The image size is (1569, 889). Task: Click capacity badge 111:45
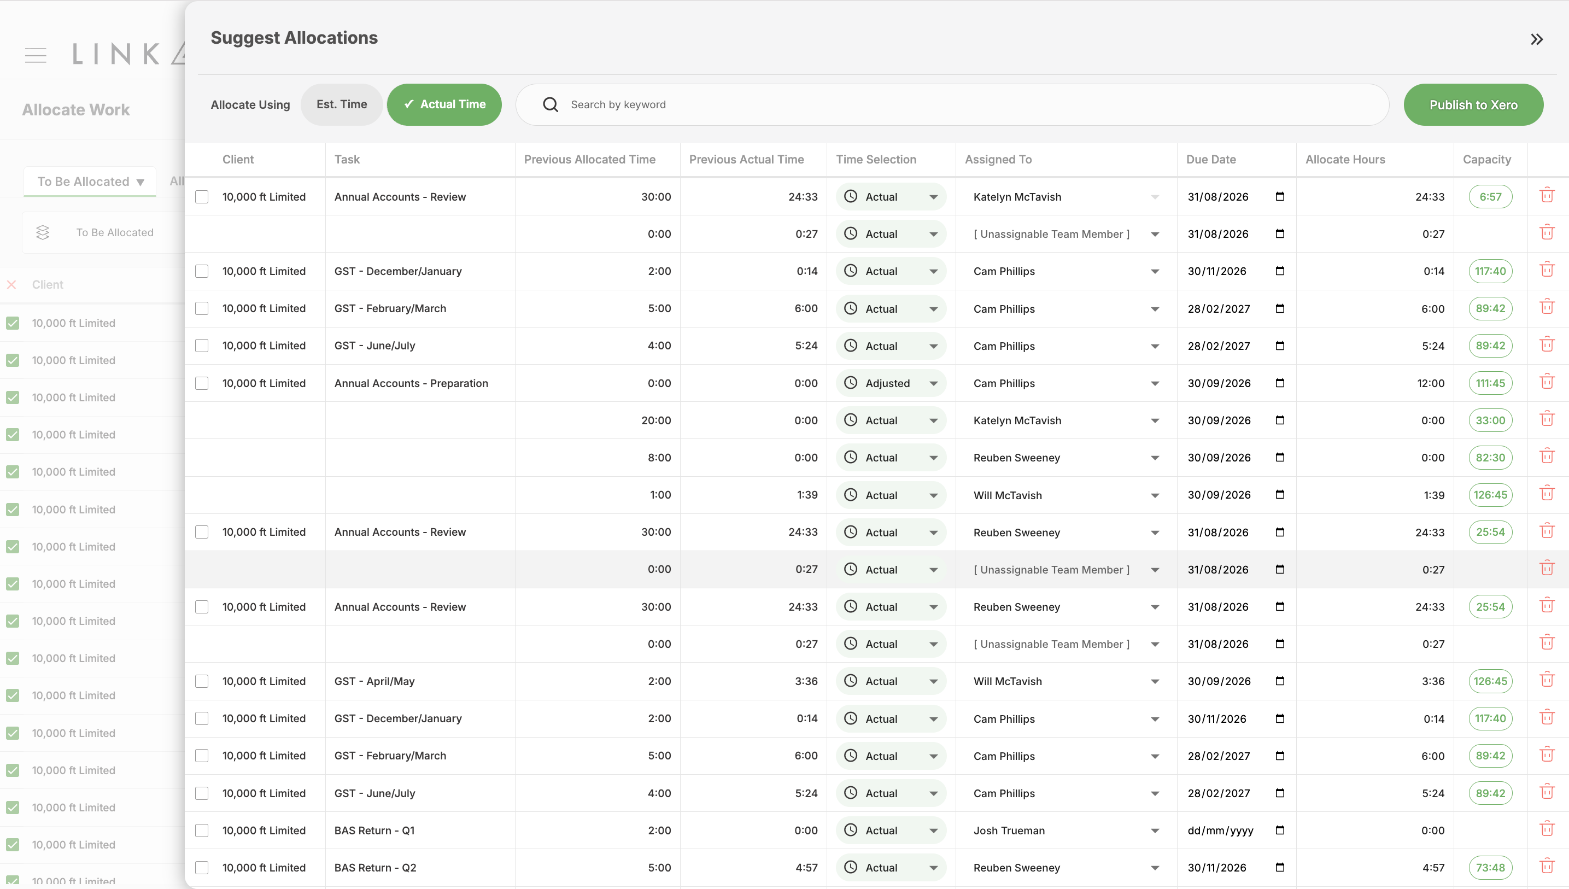[1490, 383]
